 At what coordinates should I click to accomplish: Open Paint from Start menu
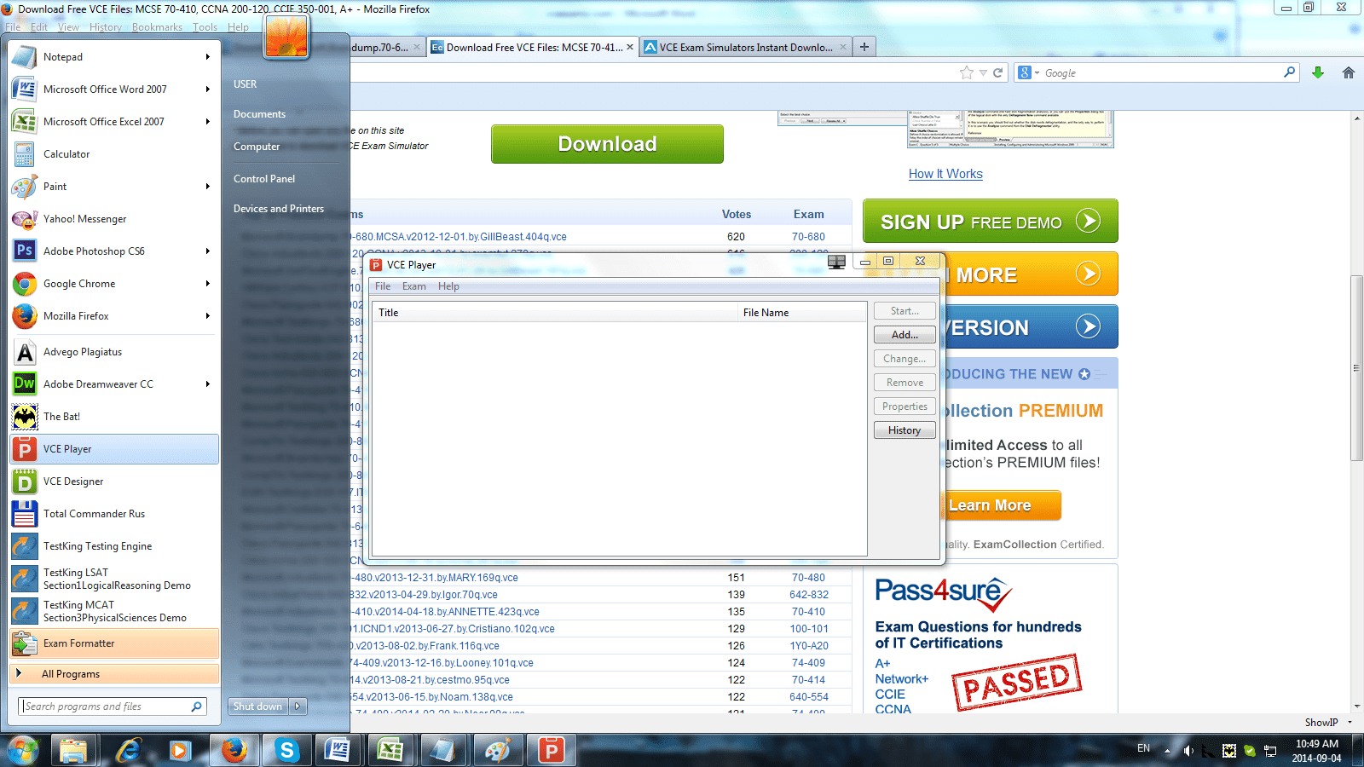[x=114, y=187]
